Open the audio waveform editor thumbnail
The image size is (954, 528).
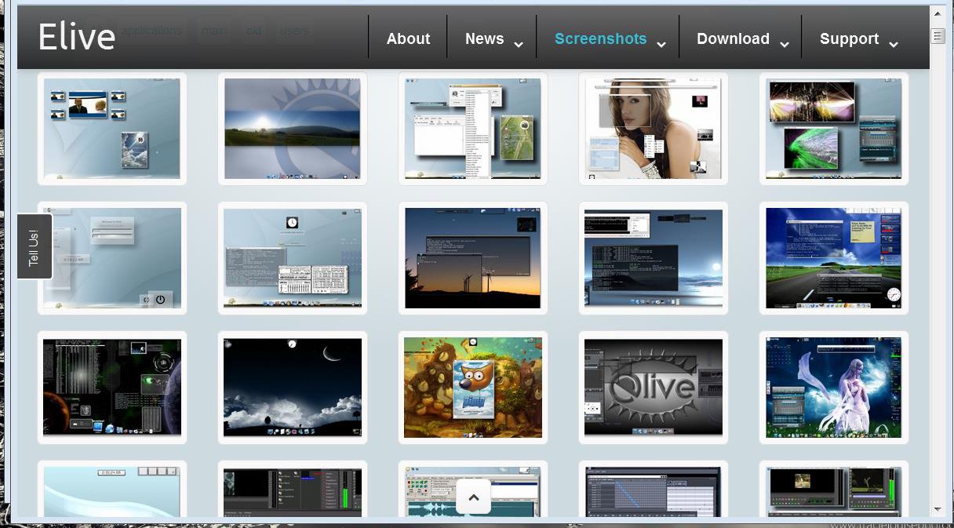pyautogui.click(x=473, y=490)
